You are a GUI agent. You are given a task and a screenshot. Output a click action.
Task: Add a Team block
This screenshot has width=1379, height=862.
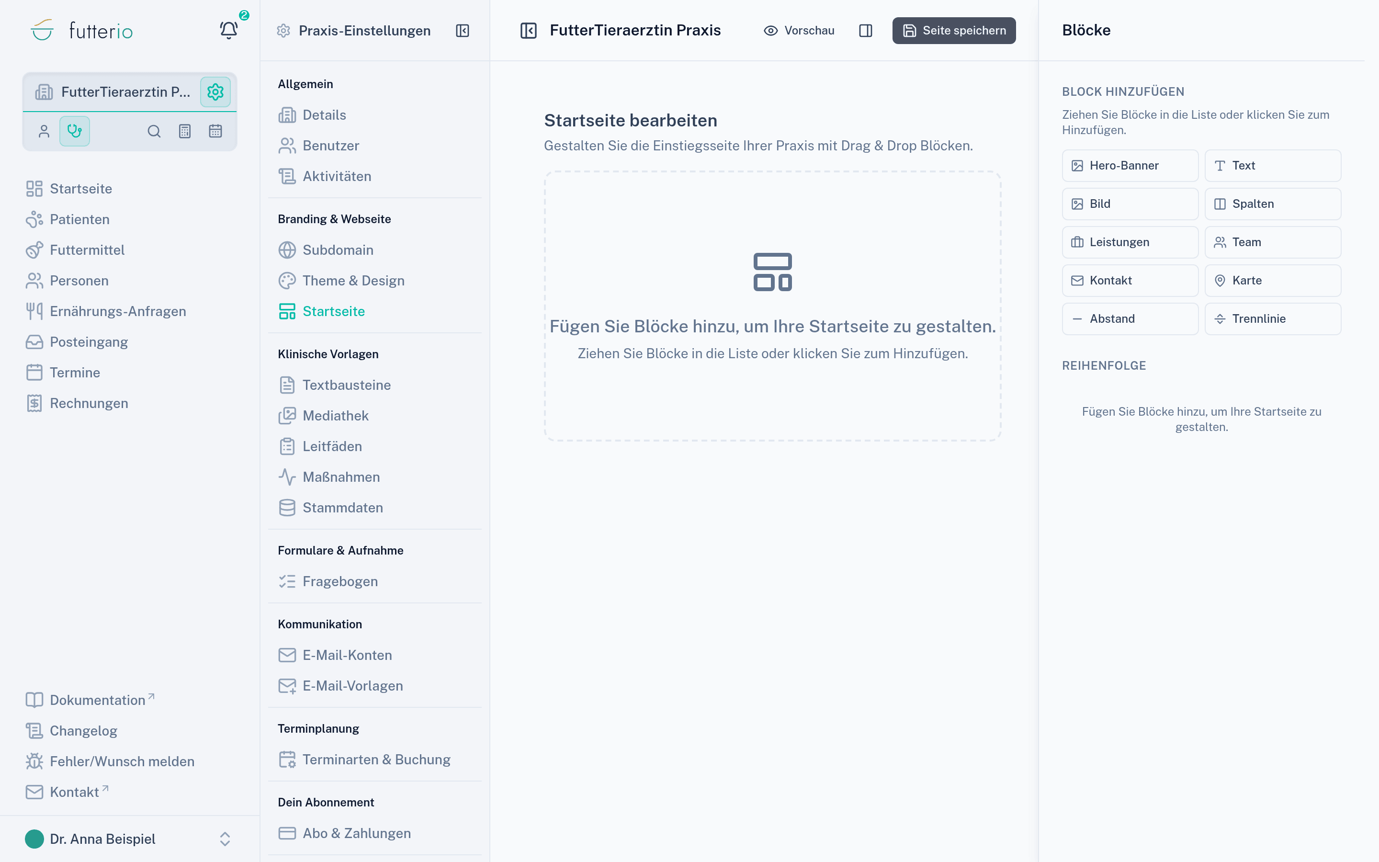1272,242
